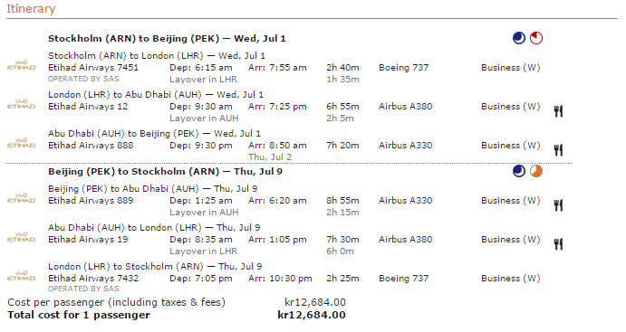
Task: Click meal icon for Etihad Airways 889 flight
Action: pyautogui.click(x=558, y=205)
